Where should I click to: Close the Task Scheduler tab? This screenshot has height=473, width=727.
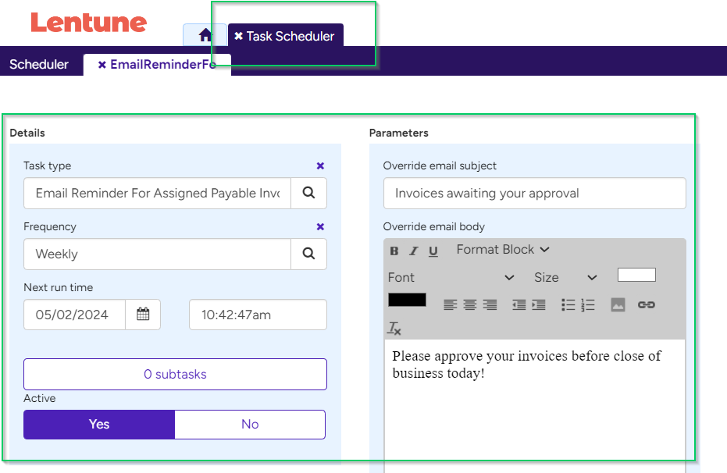pyautogui.click(x=238, y=36)
